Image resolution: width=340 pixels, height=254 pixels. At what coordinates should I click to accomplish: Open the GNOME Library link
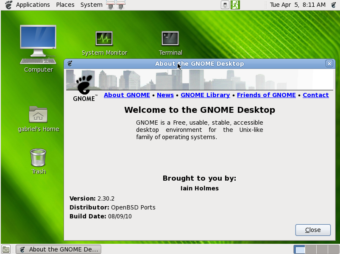click(x=205, y=95)
